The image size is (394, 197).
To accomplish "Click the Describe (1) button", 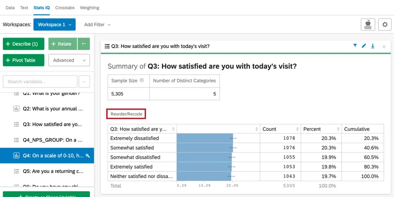I will pos(24,44).
